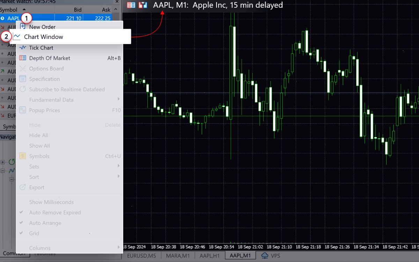Click the Chart Window line icon
Image resolution: width=419 pixels, height=262 pixels.
click(17, 36)
